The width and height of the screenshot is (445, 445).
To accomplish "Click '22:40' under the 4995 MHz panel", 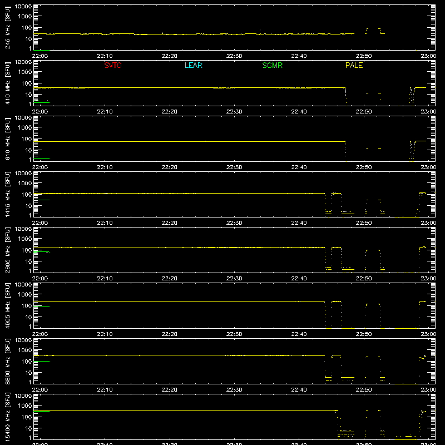I will point(299,334).
